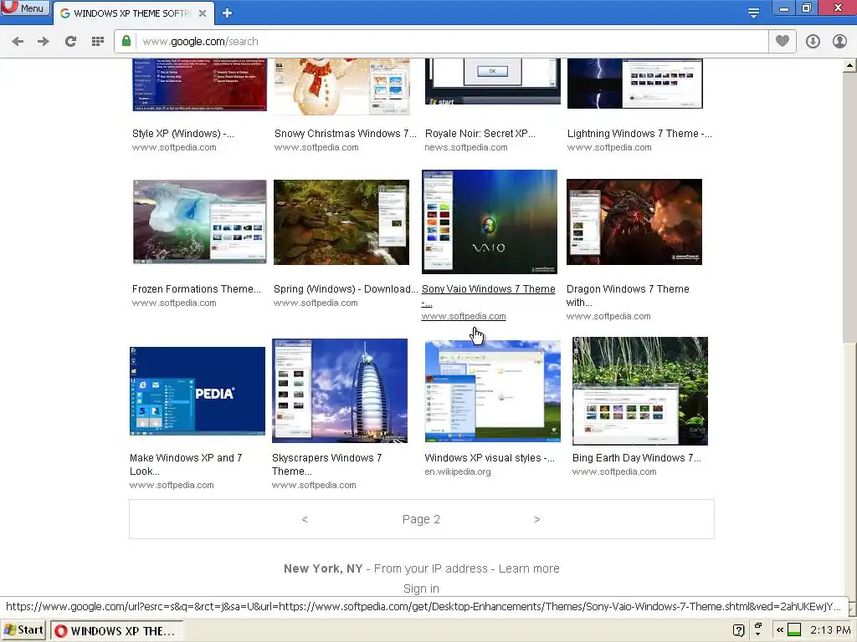Click Snowy Christmas Windows 7 title link
857x642 pixels.
click(x=345, y=134)
